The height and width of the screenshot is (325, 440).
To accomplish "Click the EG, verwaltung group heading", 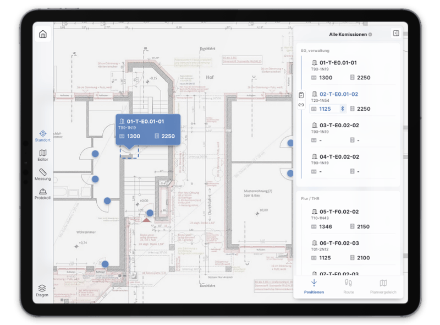I will click(315, 51).
